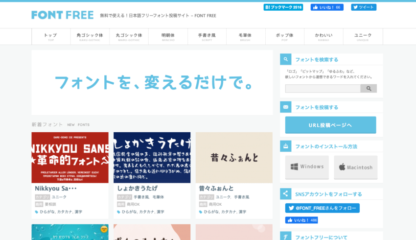This screenshot has width=416, height=240.
Task: Click the URL投稿ページへ button
Action: tap(330, 125)
